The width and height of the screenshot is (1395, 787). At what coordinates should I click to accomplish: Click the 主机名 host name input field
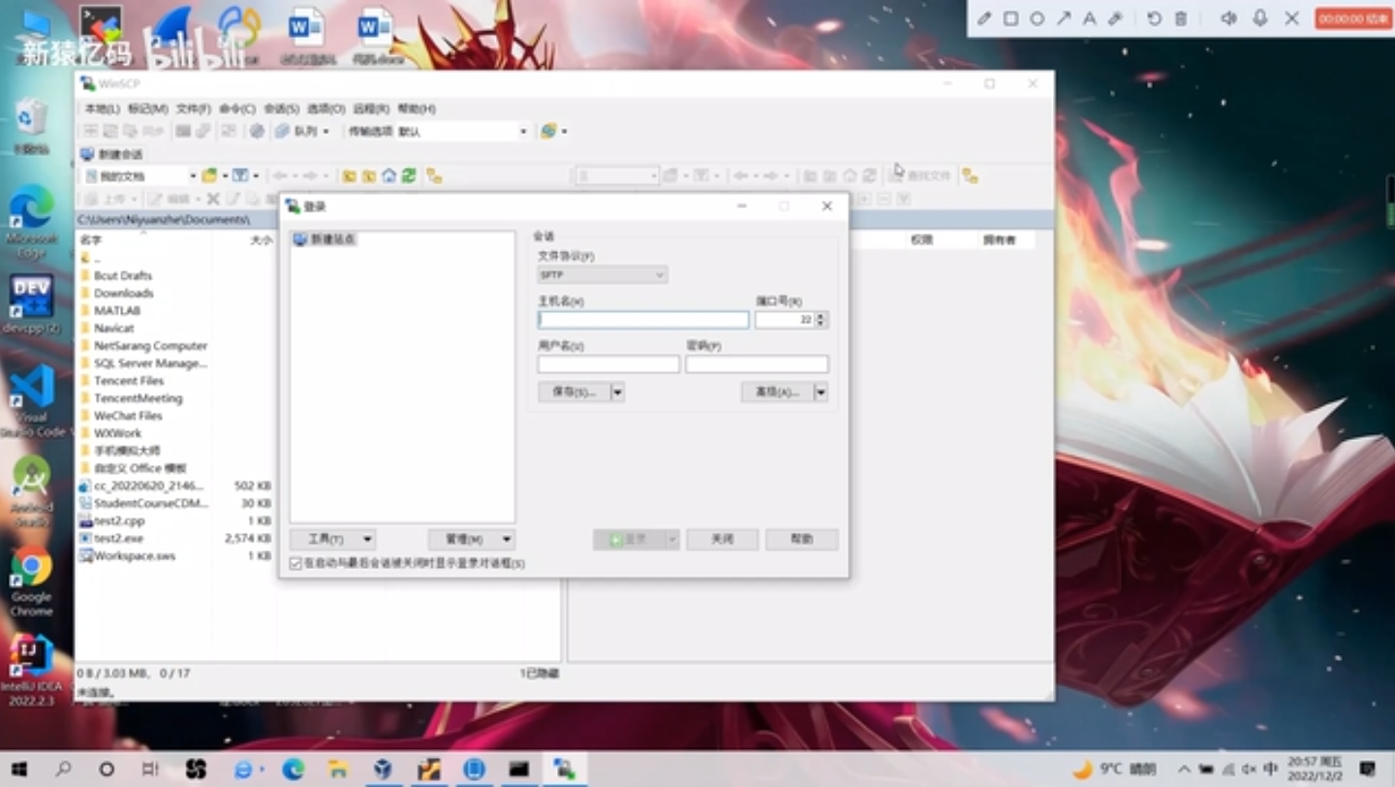[642, 320]
